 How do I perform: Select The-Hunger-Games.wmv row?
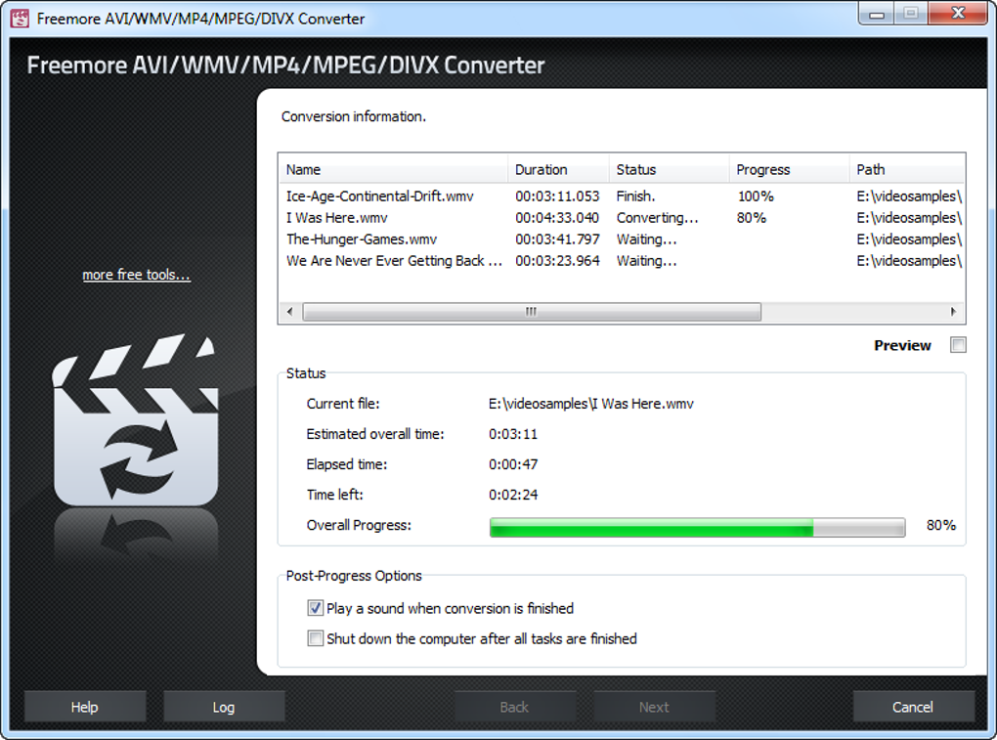pos(622,239)
